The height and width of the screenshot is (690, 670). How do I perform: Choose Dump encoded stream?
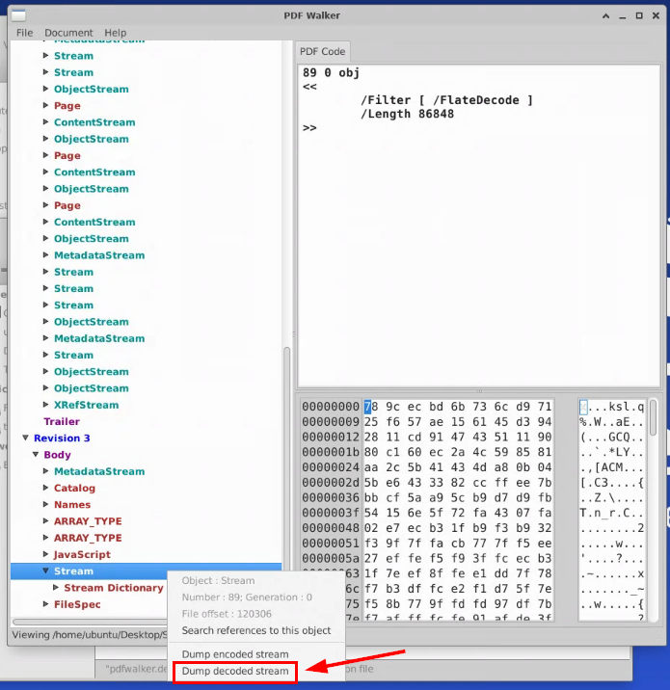coord(235,654)
